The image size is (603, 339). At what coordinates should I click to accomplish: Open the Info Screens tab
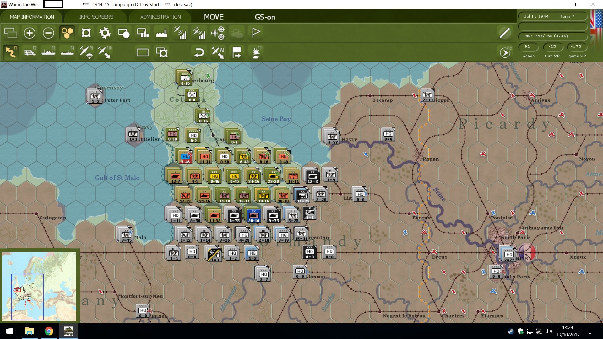[x=96, y=17]
